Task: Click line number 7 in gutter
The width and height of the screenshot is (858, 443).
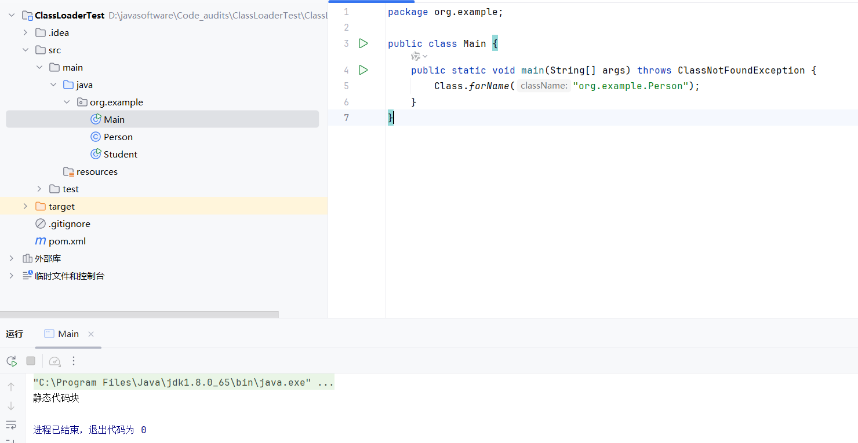Action: (x=347, y=118)
